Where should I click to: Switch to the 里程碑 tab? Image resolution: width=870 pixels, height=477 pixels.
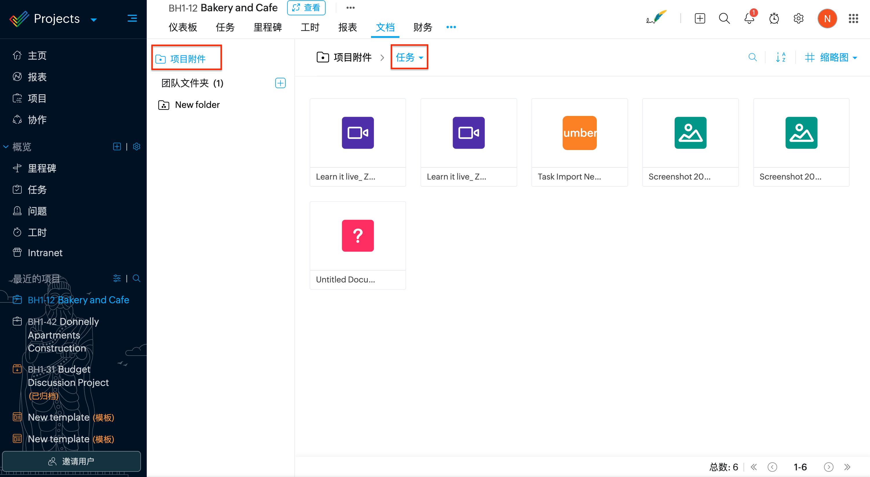pyautogui.click(x=267, y=27)
